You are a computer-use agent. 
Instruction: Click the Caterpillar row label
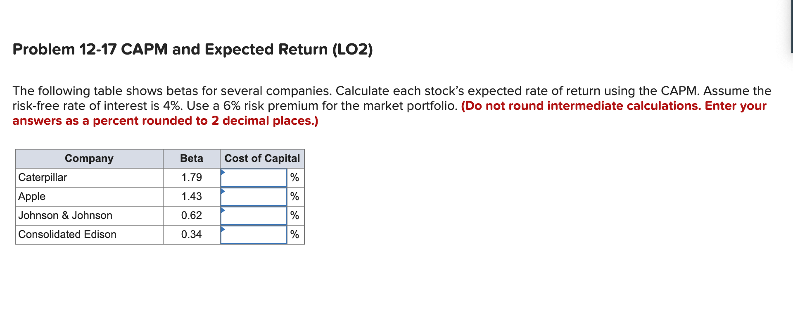[x=43, y=177]
